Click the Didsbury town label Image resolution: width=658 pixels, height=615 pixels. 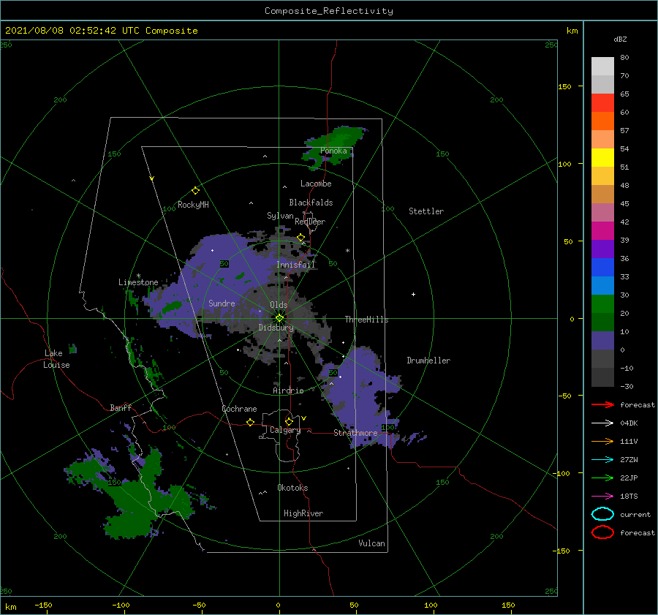pyautogui.click(x=276, y=328)
